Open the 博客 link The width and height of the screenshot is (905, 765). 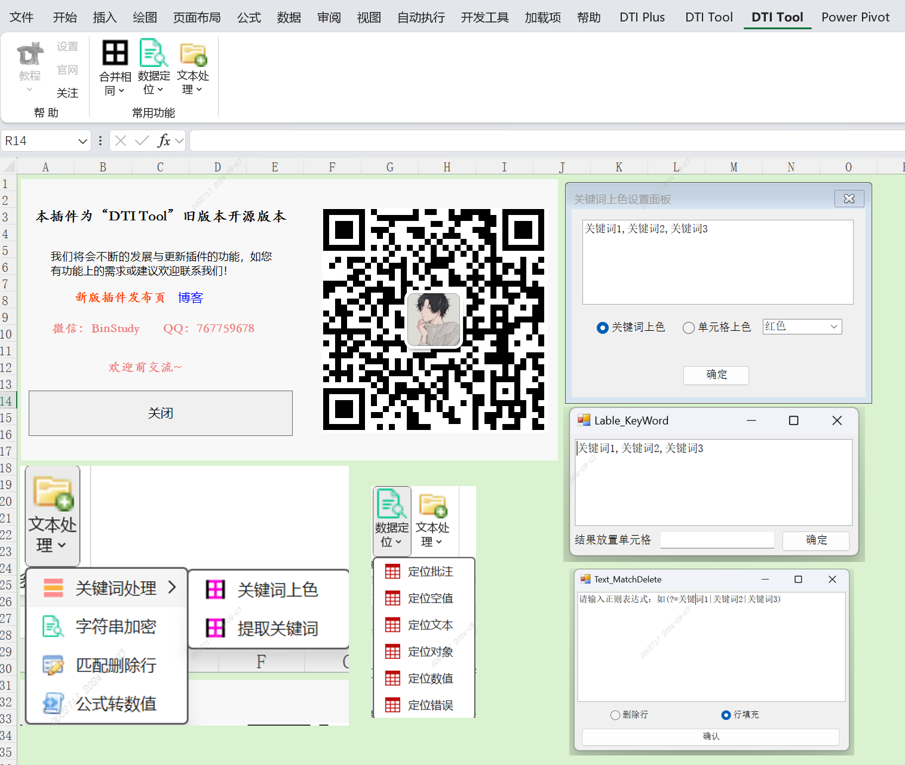click(191, 297)
